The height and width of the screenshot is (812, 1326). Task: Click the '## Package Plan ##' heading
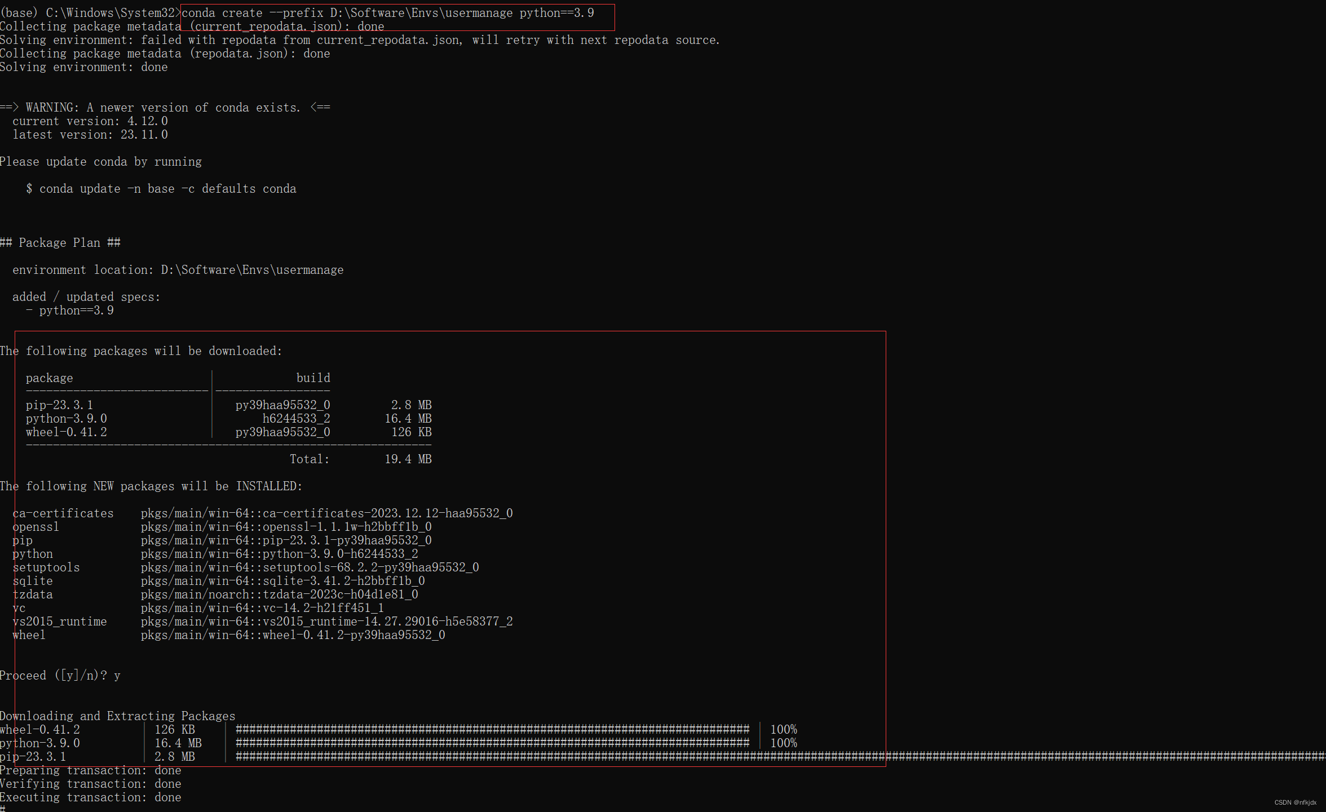(60, 243)
